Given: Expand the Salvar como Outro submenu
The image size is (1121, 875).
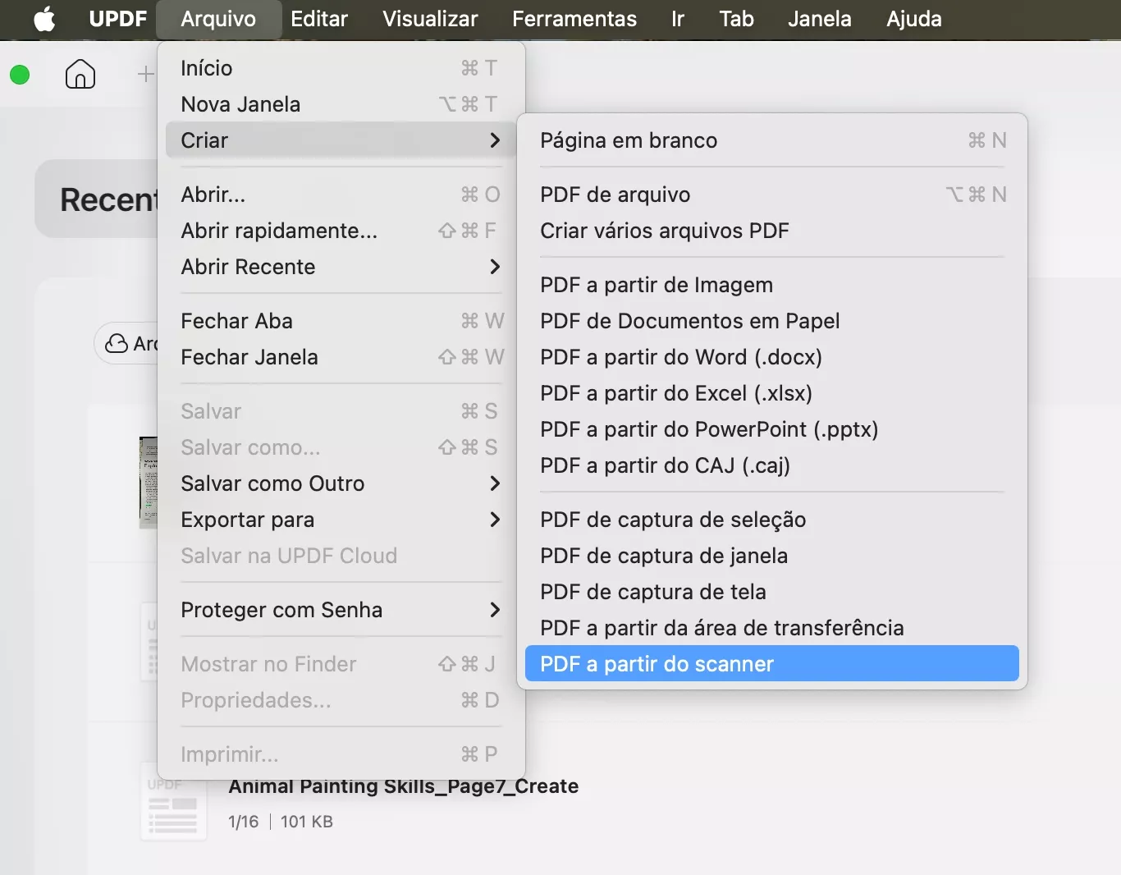Looking at the screenshot, I should coord(341,483).
